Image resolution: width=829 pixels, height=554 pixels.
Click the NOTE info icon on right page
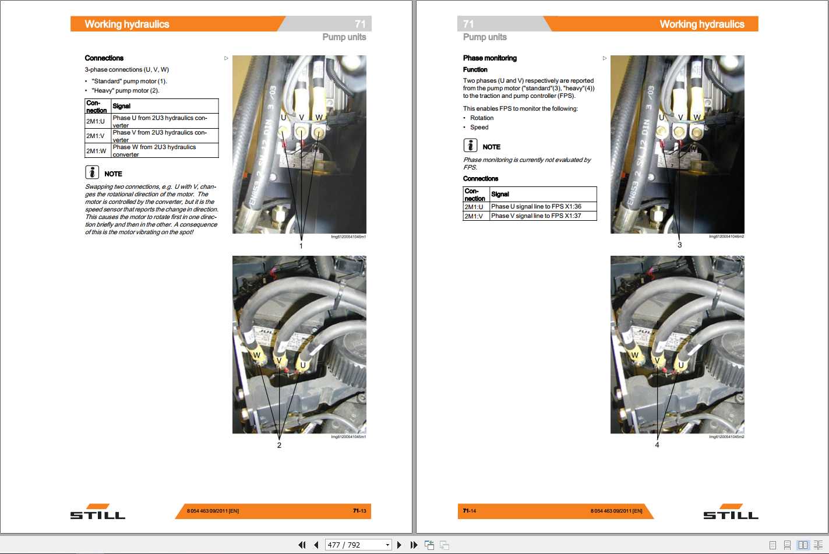(470, 146)
